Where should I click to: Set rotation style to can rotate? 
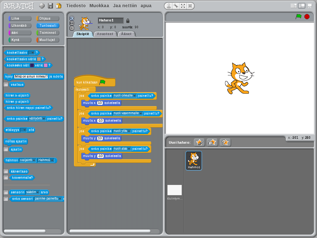pyautogui.click(x=72, y=18)
